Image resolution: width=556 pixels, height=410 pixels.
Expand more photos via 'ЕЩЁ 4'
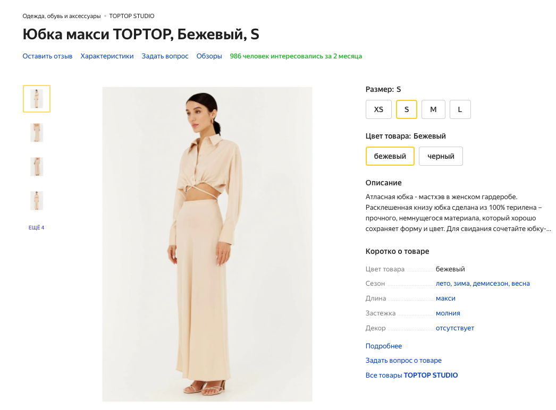[x=36, y=228]
